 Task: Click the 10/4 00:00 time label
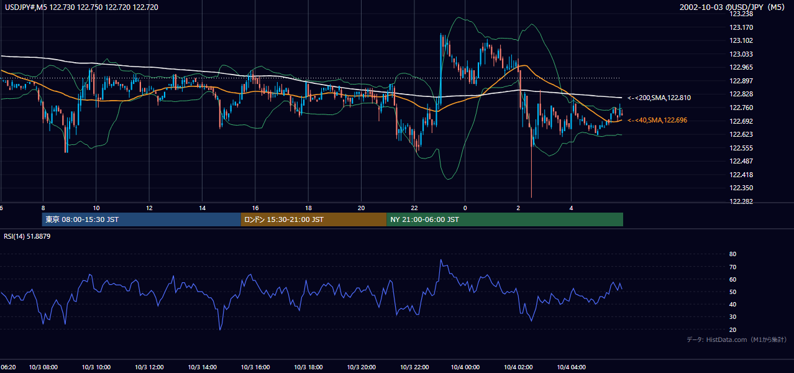(466, 367)
